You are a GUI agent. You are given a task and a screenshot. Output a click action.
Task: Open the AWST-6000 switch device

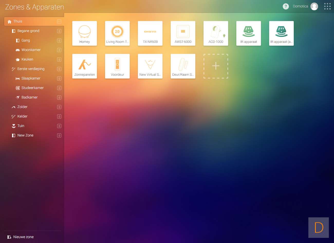point(183,33)
